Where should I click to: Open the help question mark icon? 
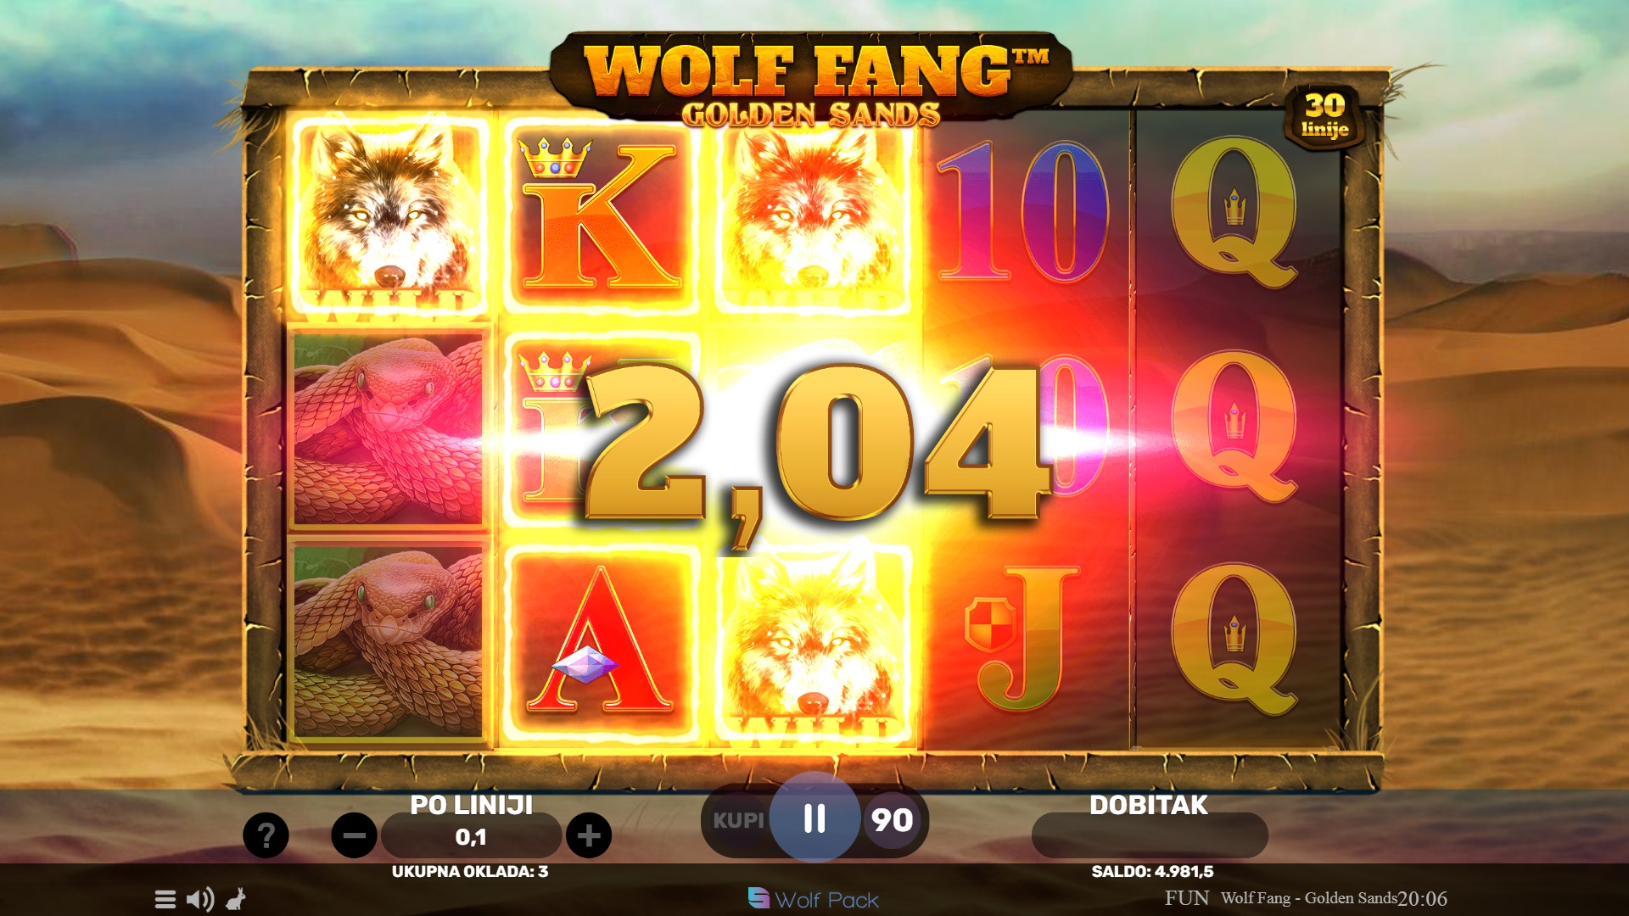coord(266,835)
